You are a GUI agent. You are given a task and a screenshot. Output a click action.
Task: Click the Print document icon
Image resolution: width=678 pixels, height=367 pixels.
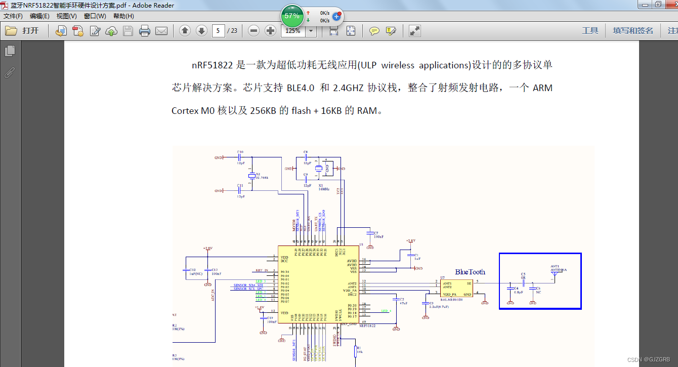click(x=144, y=31)
